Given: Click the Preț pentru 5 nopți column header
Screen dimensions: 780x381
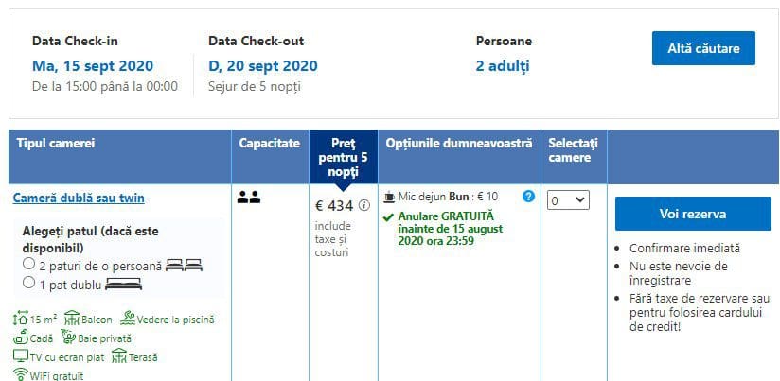Looking at the screenshot, I should point(344,158).
